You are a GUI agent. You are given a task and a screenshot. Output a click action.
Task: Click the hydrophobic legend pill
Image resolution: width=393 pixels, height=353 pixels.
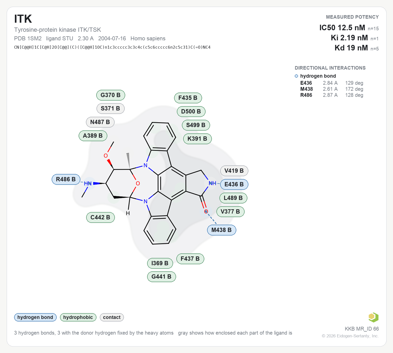coord(78,317)
